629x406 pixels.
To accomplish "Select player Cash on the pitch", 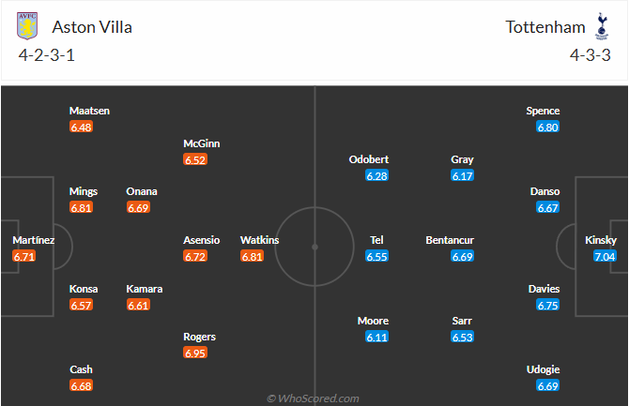I will 81,369.
